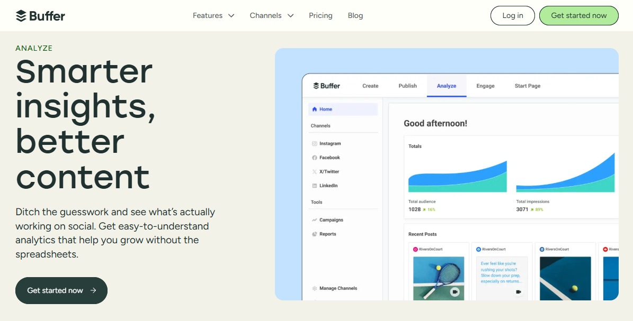Click the Buffer logo in the top navigation
This screenshot has width=633, height=321.
pos(41,15)
